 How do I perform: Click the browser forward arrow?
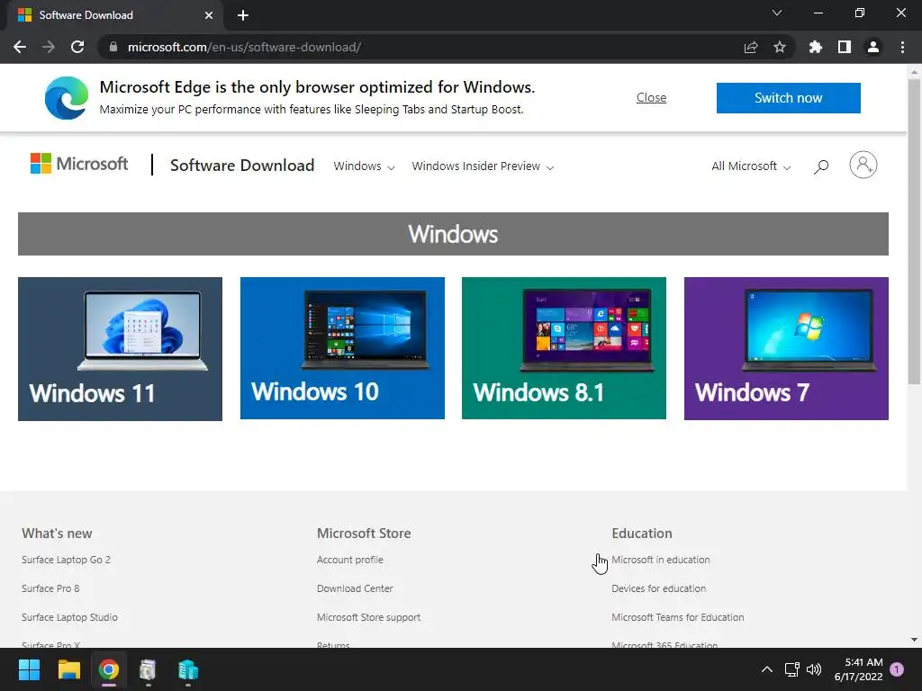[49, 47]
